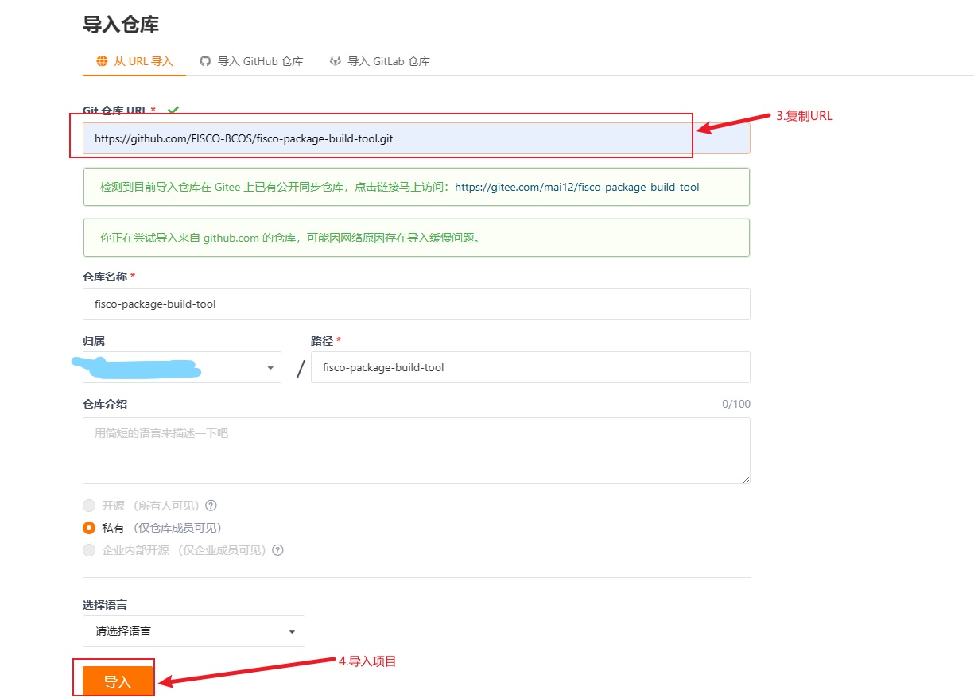Switch to the 从 URL 导入 tab
Image resolution: width=974 pixels, height=698 pixels.
point(134,61)
